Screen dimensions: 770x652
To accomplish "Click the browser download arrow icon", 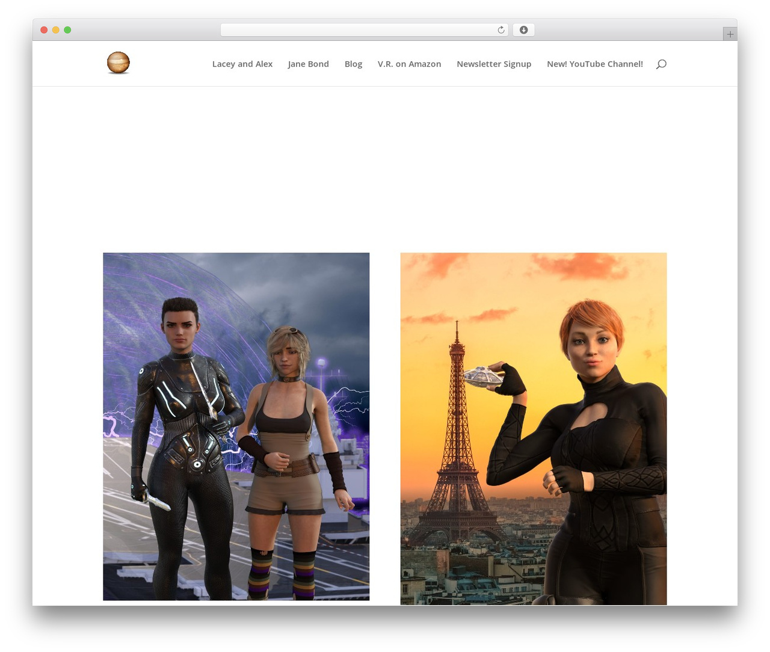I will tap(523, 30).
